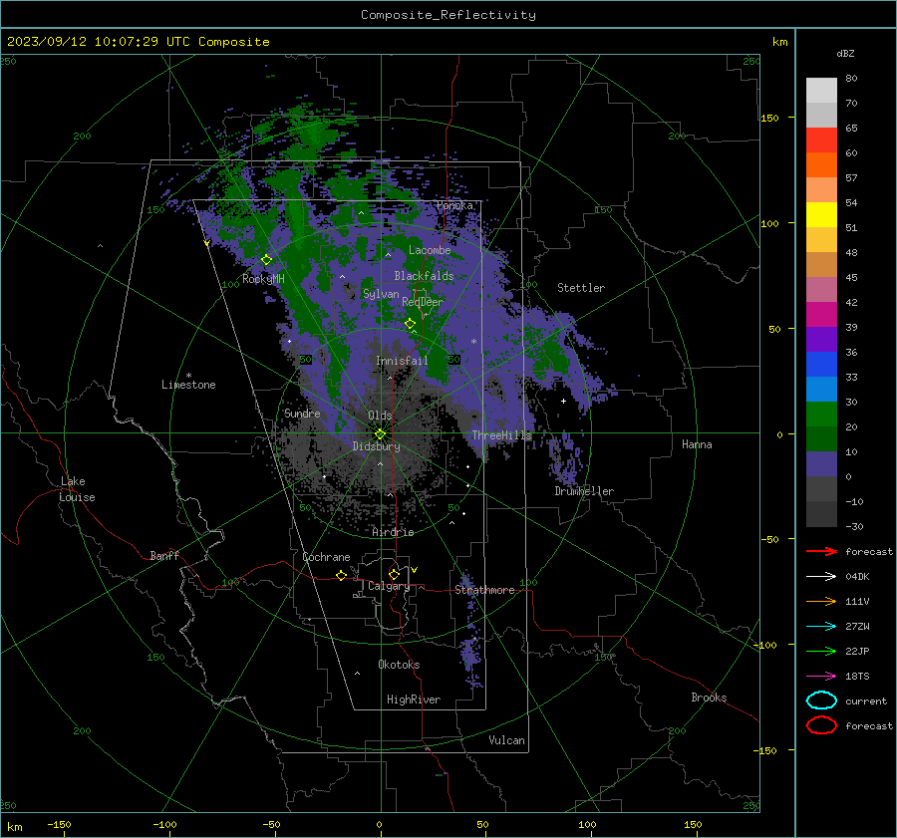Screen dimensions: 897x838
Task: Click the Sylvan map label
Action: tap(381, 294)
